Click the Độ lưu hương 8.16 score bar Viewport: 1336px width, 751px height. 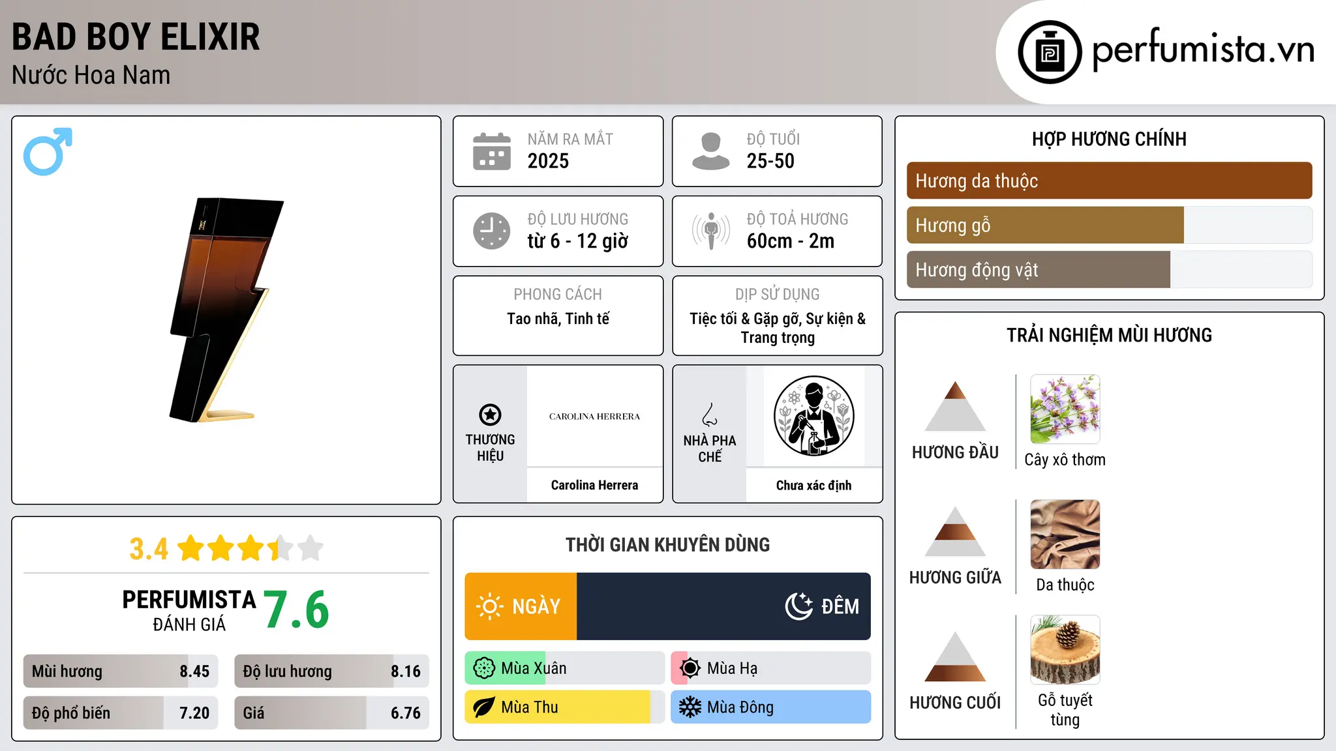(x=331, y=671)
